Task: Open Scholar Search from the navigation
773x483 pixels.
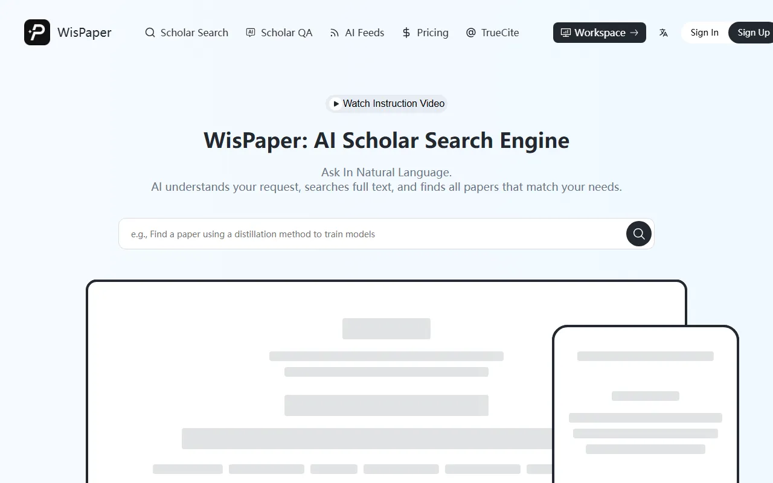Action: [193, 33]
